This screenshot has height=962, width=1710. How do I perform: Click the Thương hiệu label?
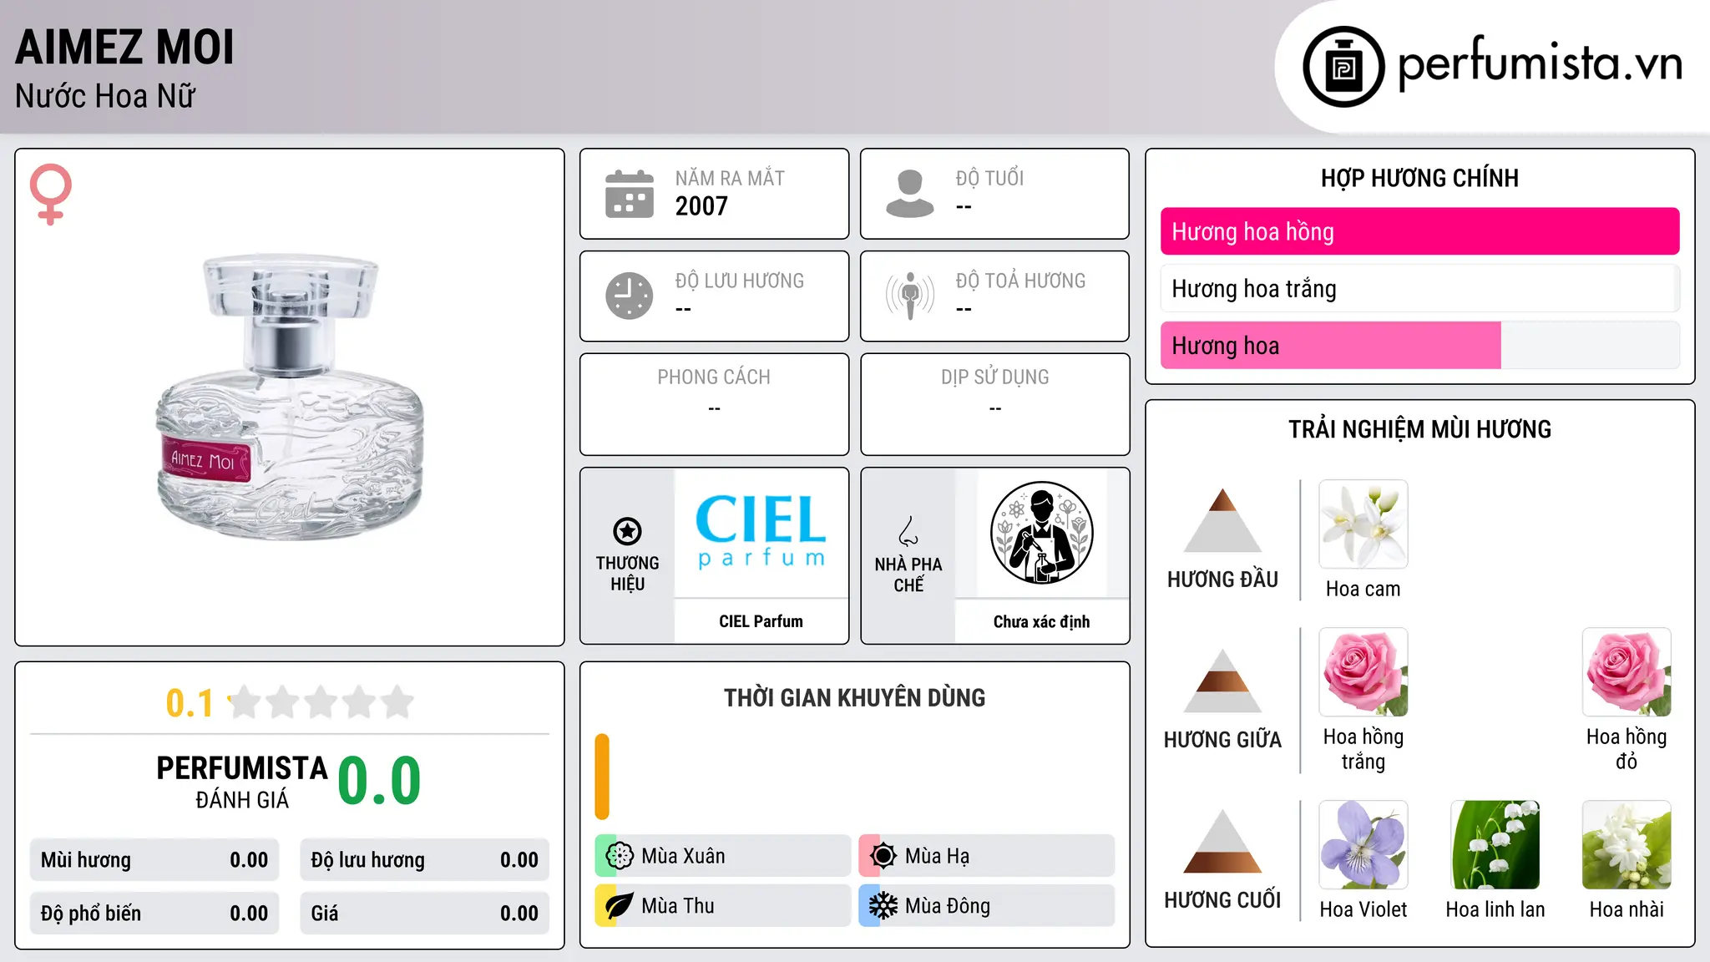tap(627, 574)
